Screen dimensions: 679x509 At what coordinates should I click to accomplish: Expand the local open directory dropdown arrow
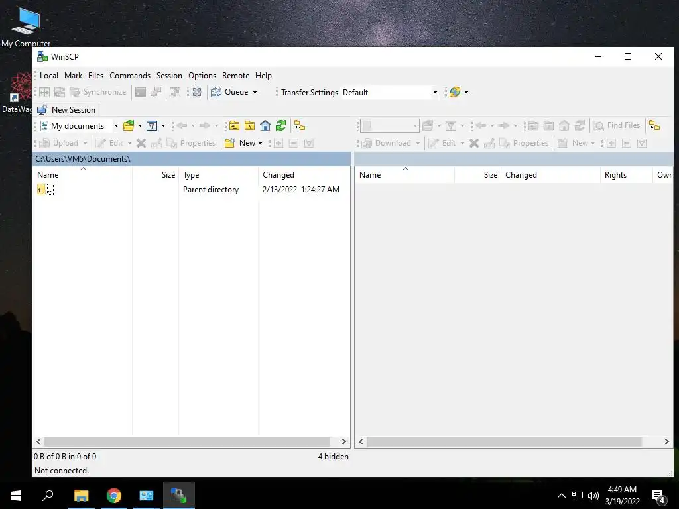(x=140, y=125)
